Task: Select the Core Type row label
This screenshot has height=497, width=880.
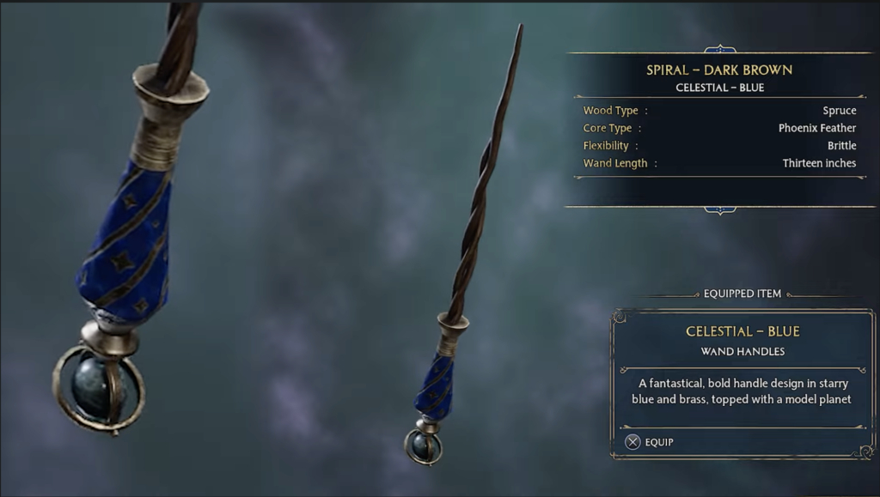Action: coord(608,128)
